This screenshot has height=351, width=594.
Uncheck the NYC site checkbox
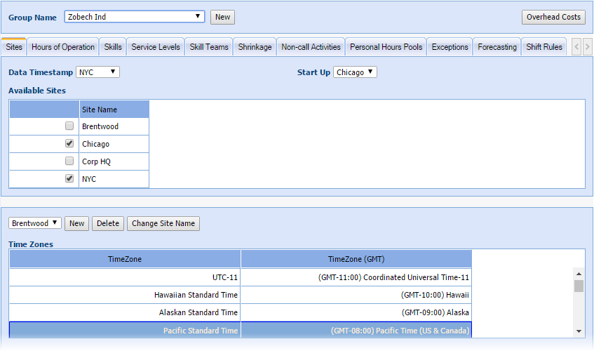coord(69,179)
